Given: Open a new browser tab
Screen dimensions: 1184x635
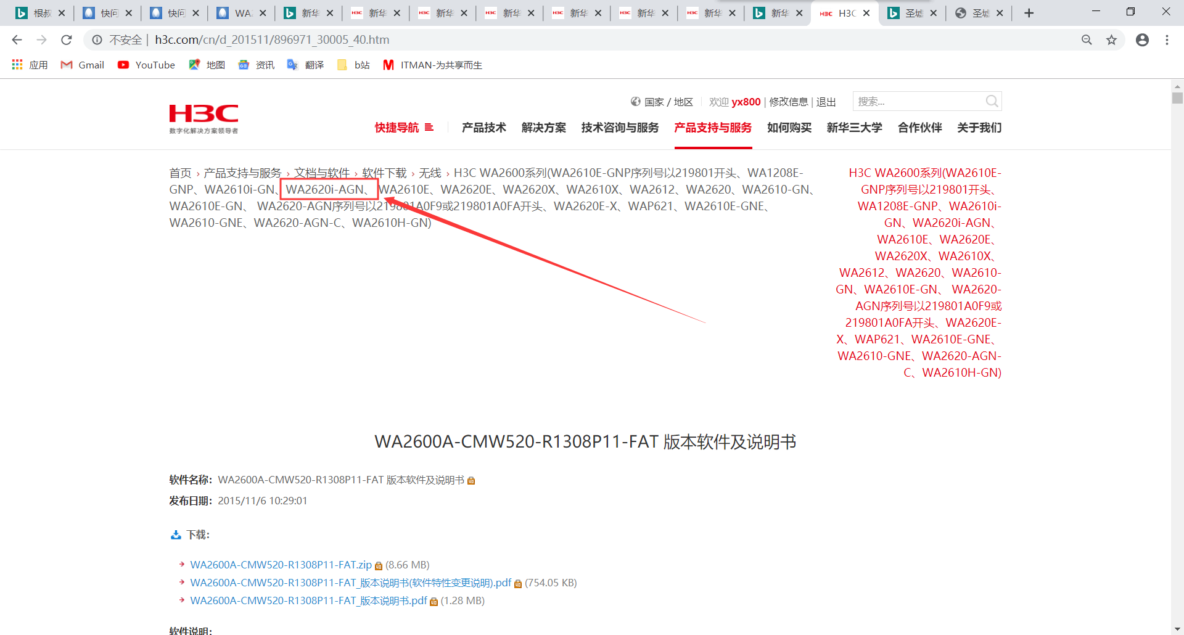Looking at the screenshot, I should click(1029, 13).
